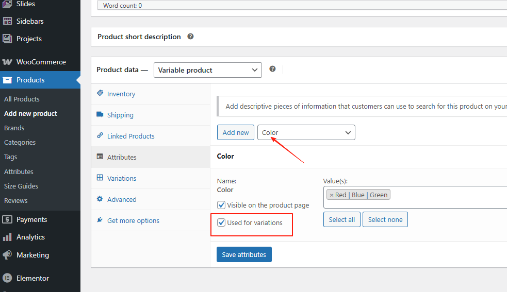Open Categories submenu link

point(20,143)
